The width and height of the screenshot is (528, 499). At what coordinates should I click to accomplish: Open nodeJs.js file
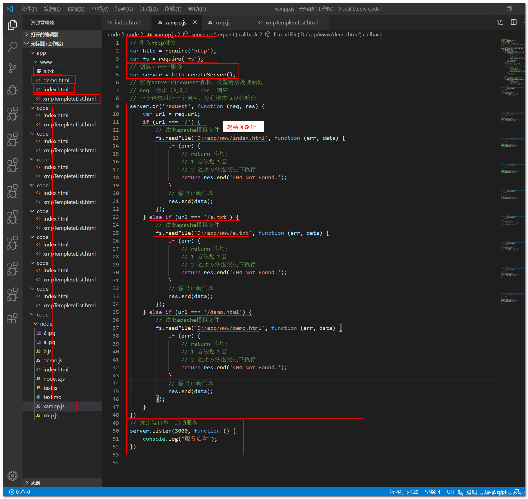[62, 379]
